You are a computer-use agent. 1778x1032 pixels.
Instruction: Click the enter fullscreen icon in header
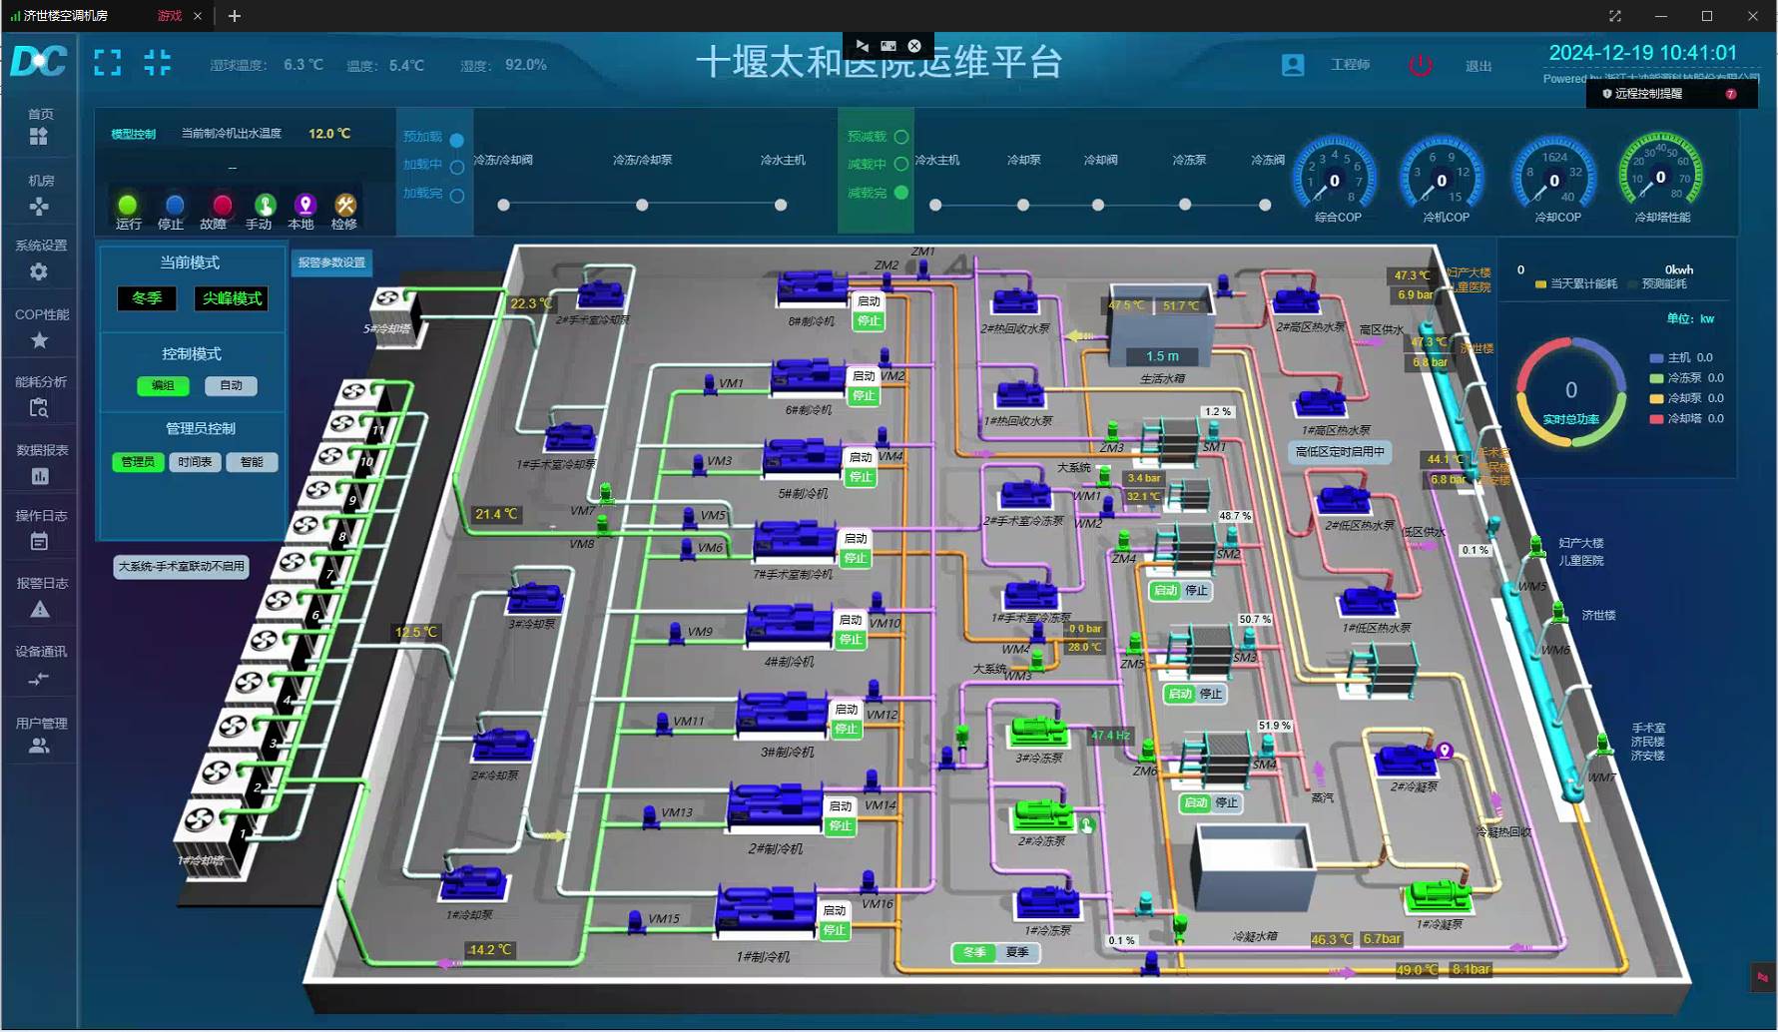point(108,63)
